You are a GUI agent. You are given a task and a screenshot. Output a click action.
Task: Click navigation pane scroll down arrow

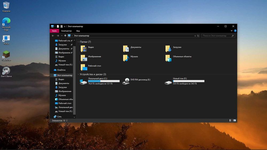coord(74,117)
